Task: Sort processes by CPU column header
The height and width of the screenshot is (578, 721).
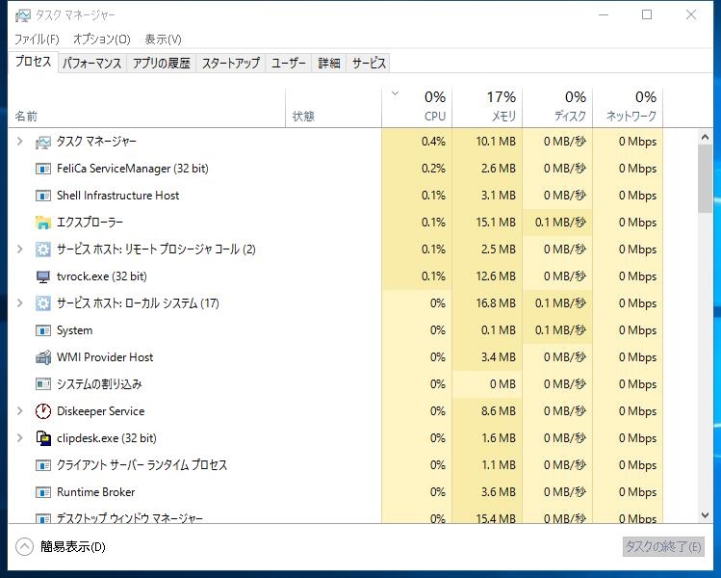Action: point(417,107)
